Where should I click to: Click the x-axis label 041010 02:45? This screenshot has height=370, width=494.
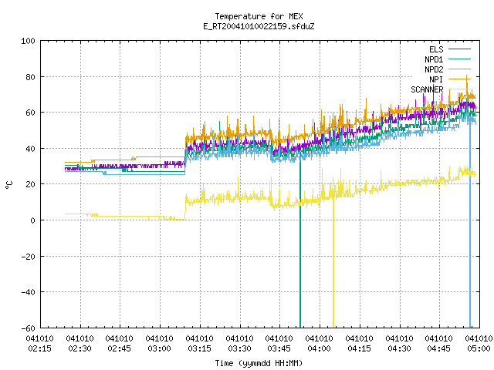point(120,344)
